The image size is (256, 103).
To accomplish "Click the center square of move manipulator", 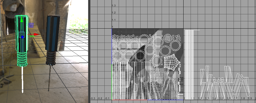I will [x=22, y=35].
